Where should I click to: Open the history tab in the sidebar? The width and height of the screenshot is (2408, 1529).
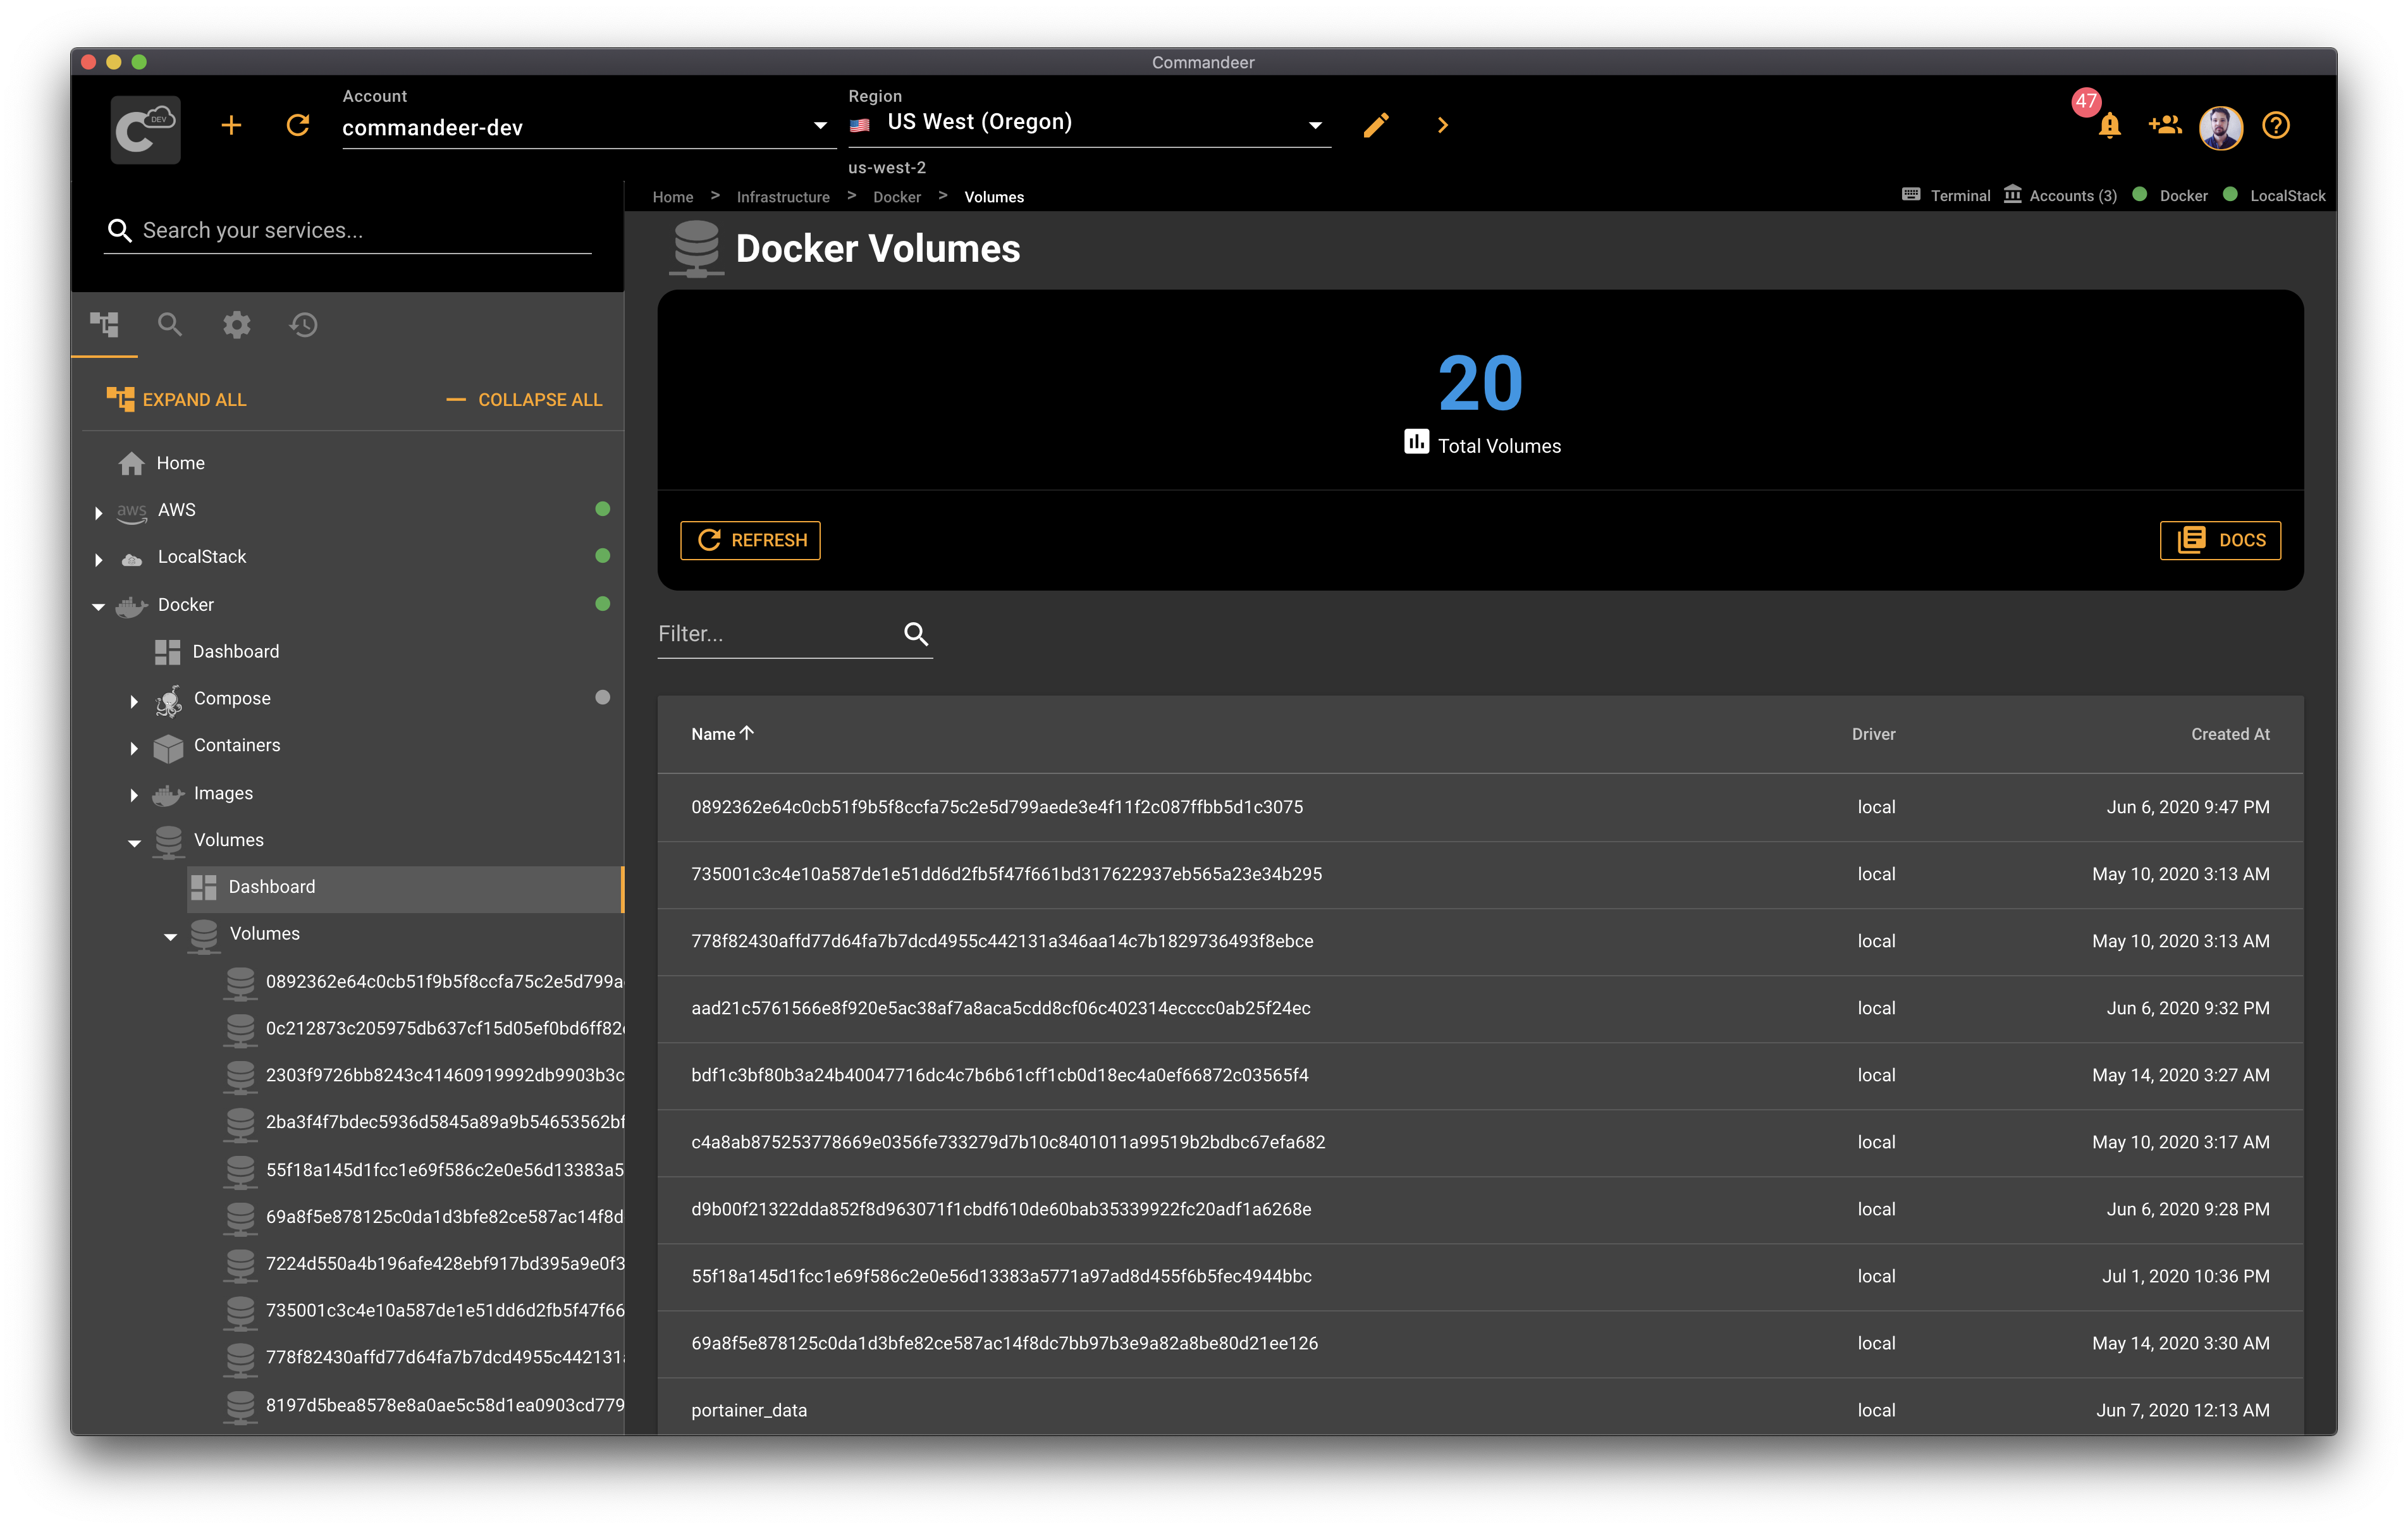click(x=303, y=325)
